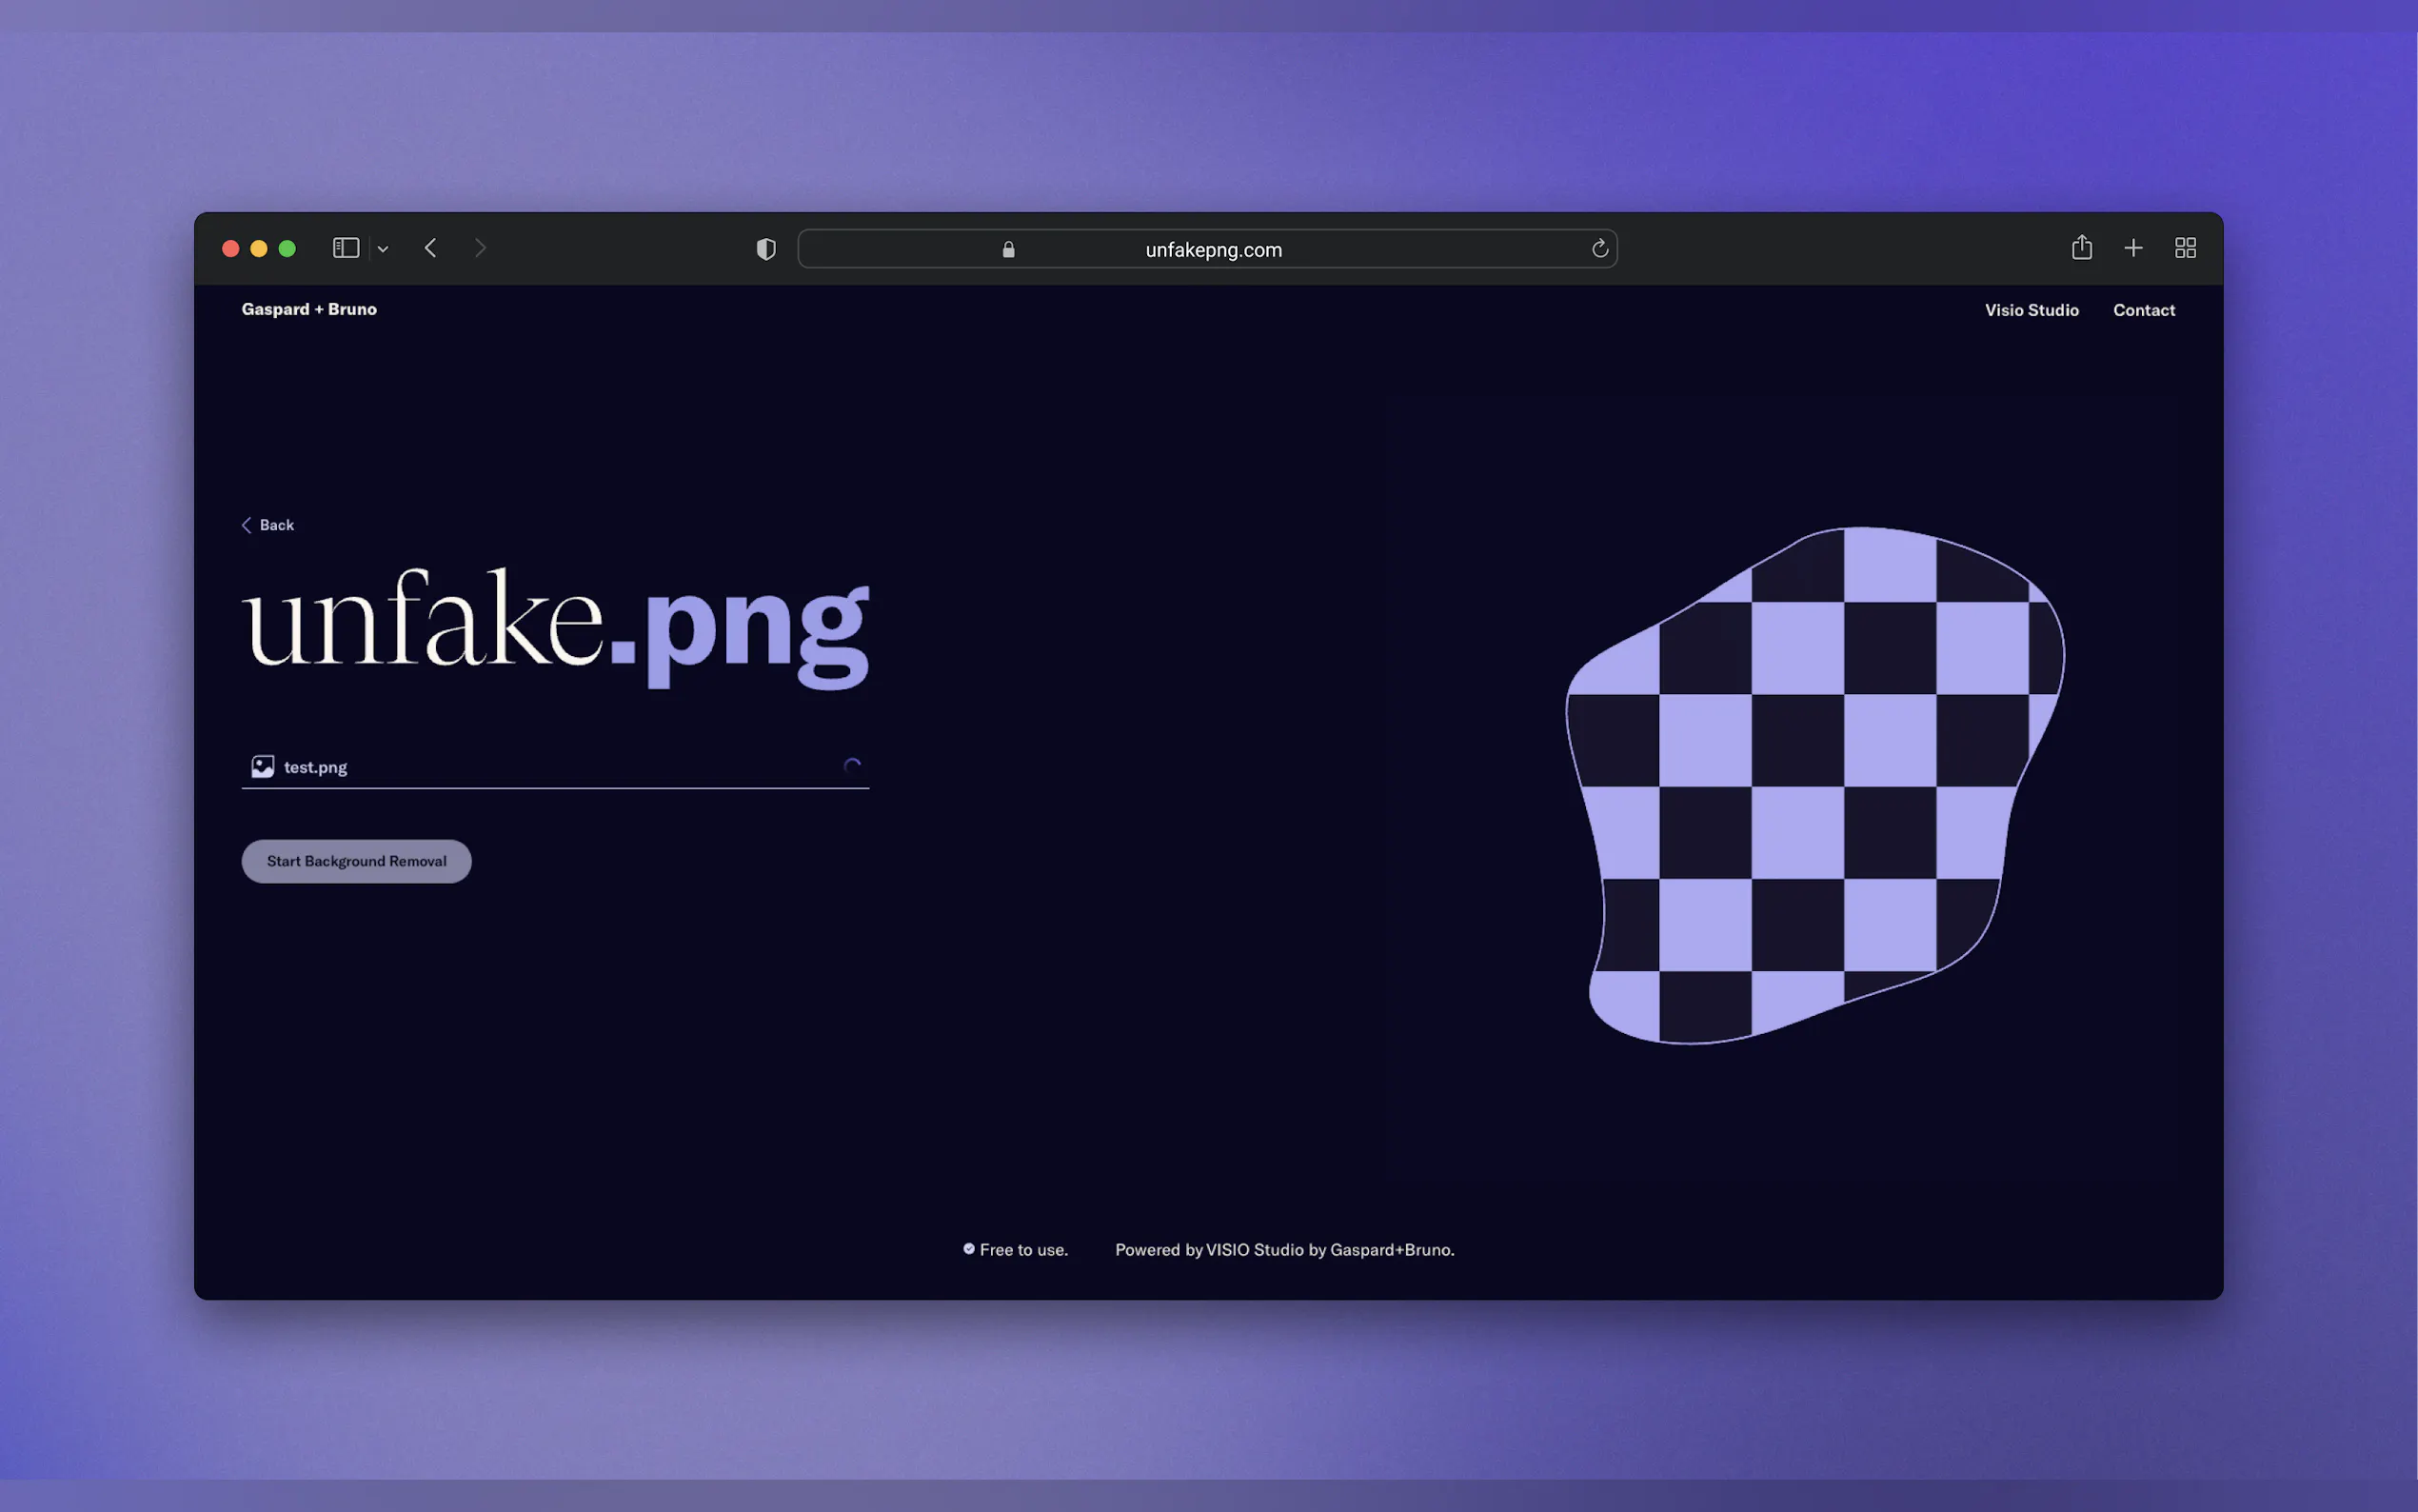
Task: Click the checkerboard blob graphic
Action: click(x=1813, y=785)
